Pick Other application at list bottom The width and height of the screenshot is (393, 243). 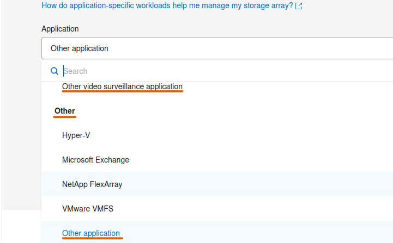(217, 233)
